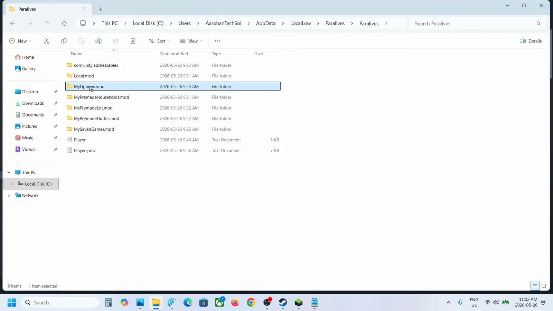
Task: Open Home in navigation pane
Action: (x=24, y=57)
